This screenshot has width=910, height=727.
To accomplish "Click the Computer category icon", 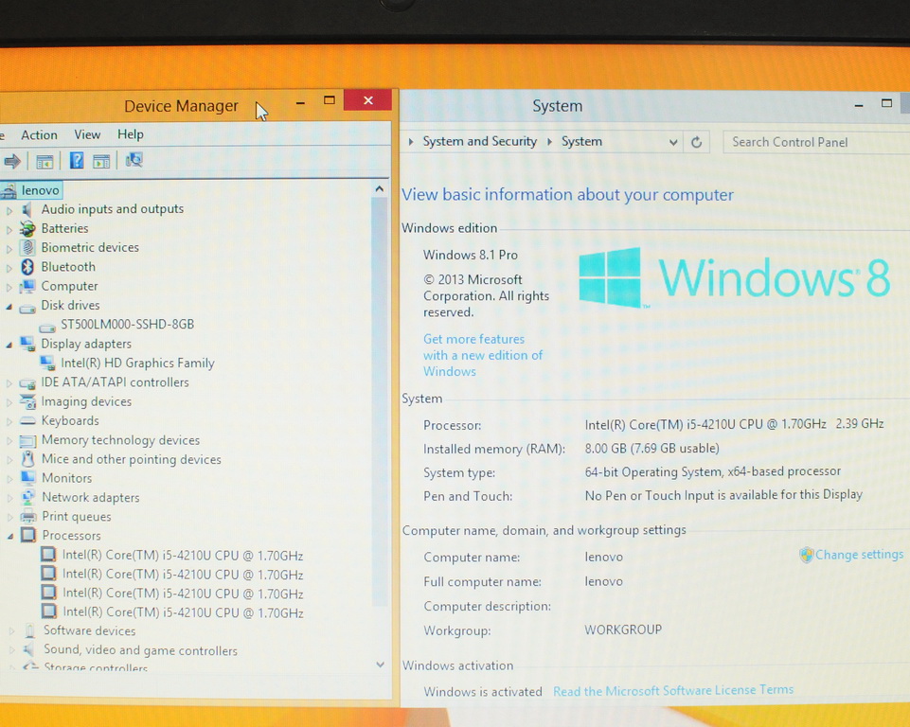I will click(x=27, y=286).
